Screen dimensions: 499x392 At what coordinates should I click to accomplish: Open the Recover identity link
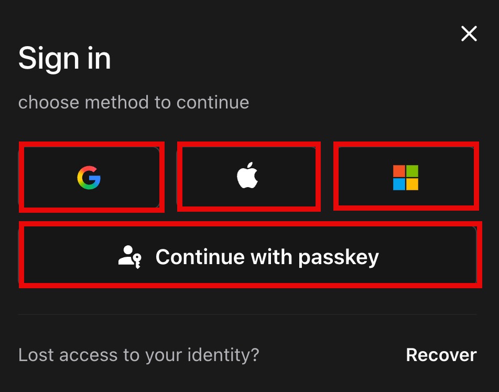click(x=441, y=355)
